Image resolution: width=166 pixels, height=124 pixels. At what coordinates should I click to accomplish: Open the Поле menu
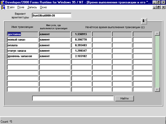(21, 7)
